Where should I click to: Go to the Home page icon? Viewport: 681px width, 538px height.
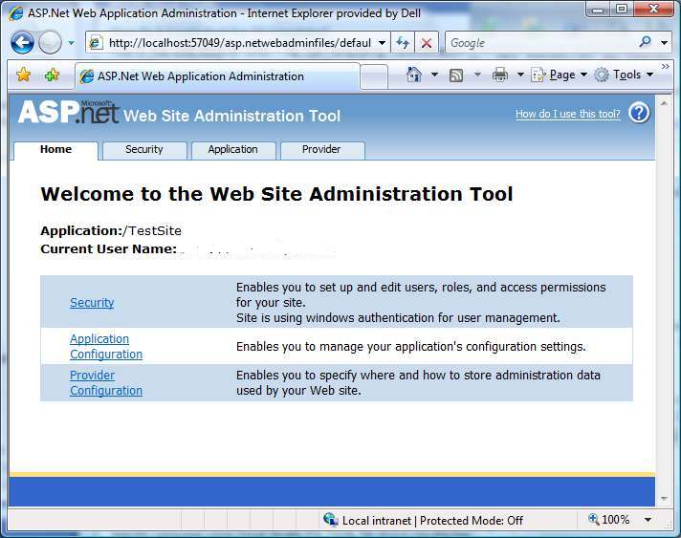click(x=413, y=75)
